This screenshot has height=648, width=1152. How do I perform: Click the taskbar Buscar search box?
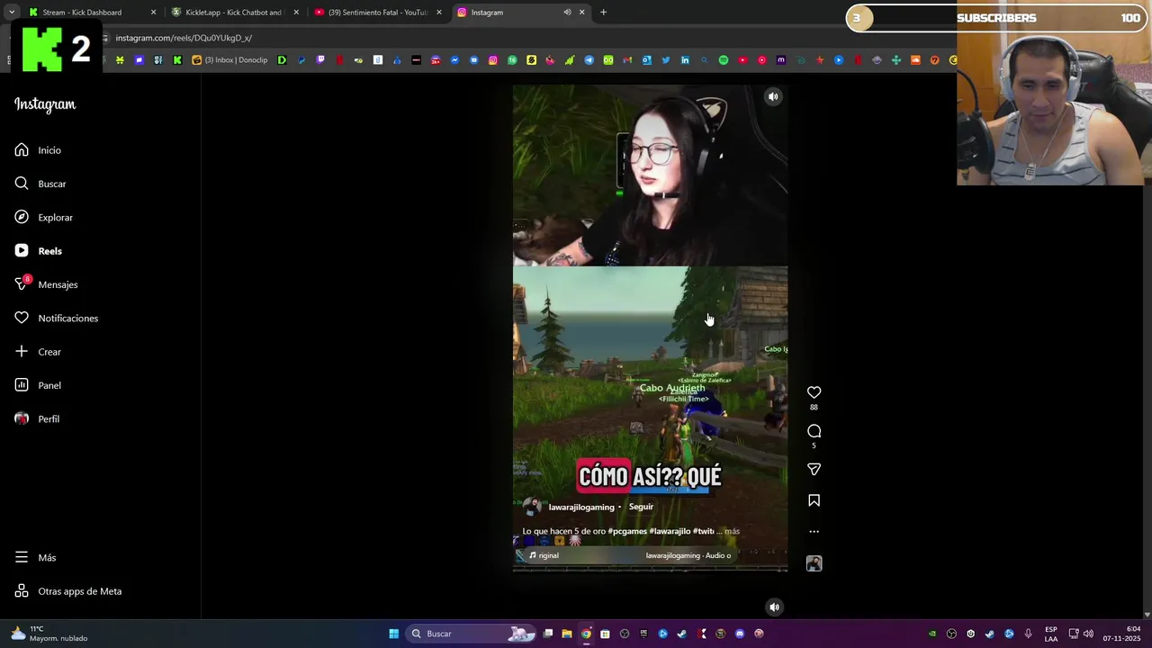click(471, 634)
